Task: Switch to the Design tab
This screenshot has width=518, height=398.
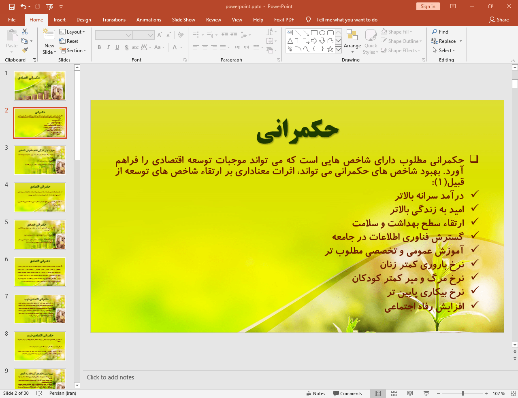Action: (x=84, y=20)
